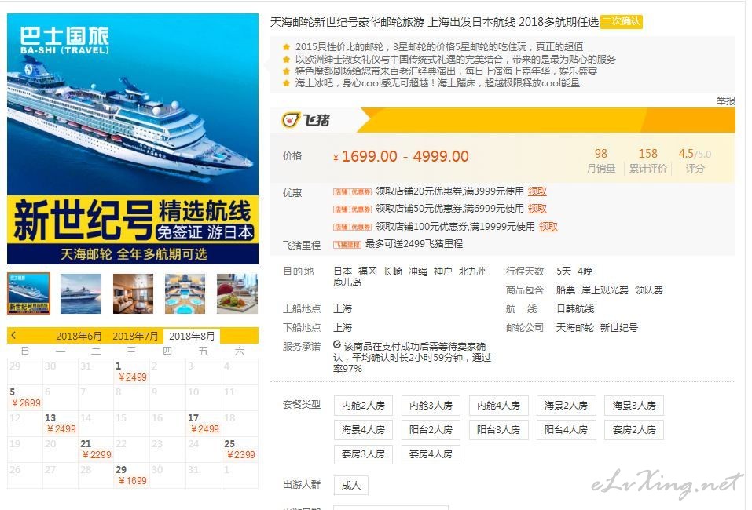Choose 阳台3人房 package

pos(498,430)
